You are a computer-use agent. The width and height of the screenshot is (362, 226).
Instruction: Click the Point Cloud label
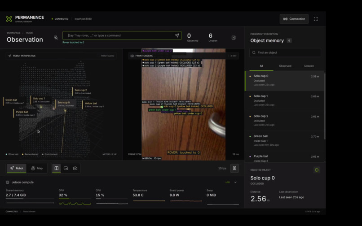tap(107, 56)
